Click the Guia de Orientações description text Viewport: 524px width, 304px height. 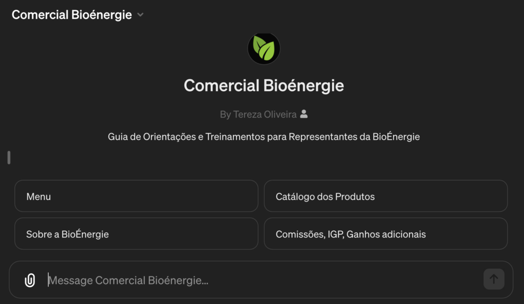coord(264,137)
